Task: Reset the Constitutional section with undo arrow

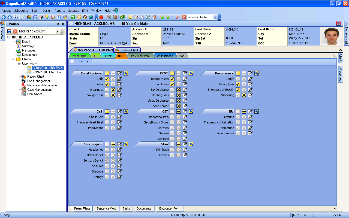Action: point(125,73)
